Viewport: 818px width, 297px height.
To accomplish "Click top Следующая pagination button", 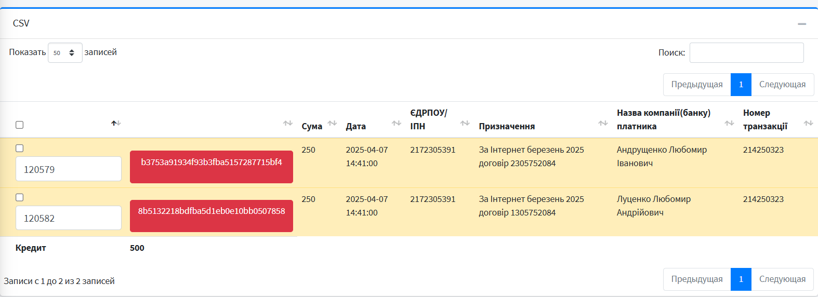I will (783, 85).
